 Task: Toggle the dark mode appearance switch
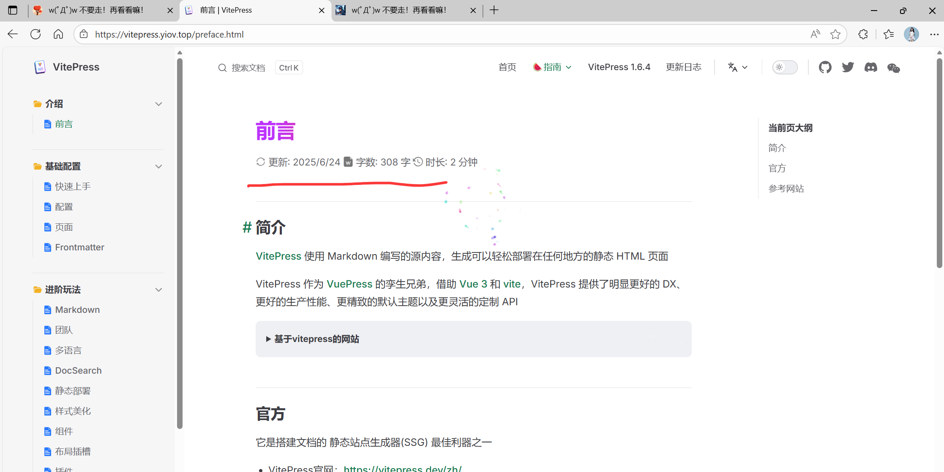point(785,67)
